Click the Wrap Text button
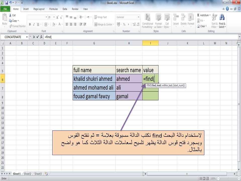This screenshot has height=181, width=241. (x=100, y=17)
